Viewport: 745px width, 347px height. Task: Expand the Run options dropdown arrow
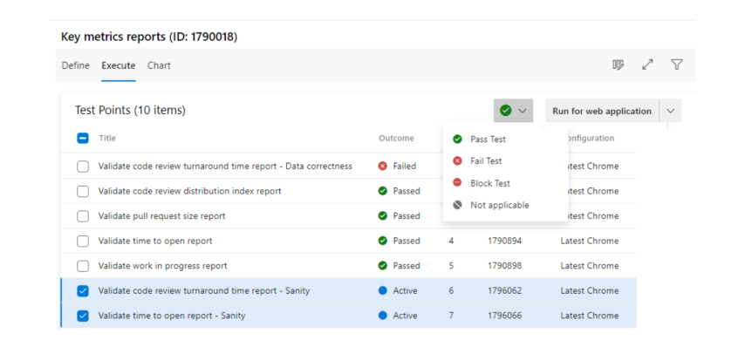(x=670, y=111)
